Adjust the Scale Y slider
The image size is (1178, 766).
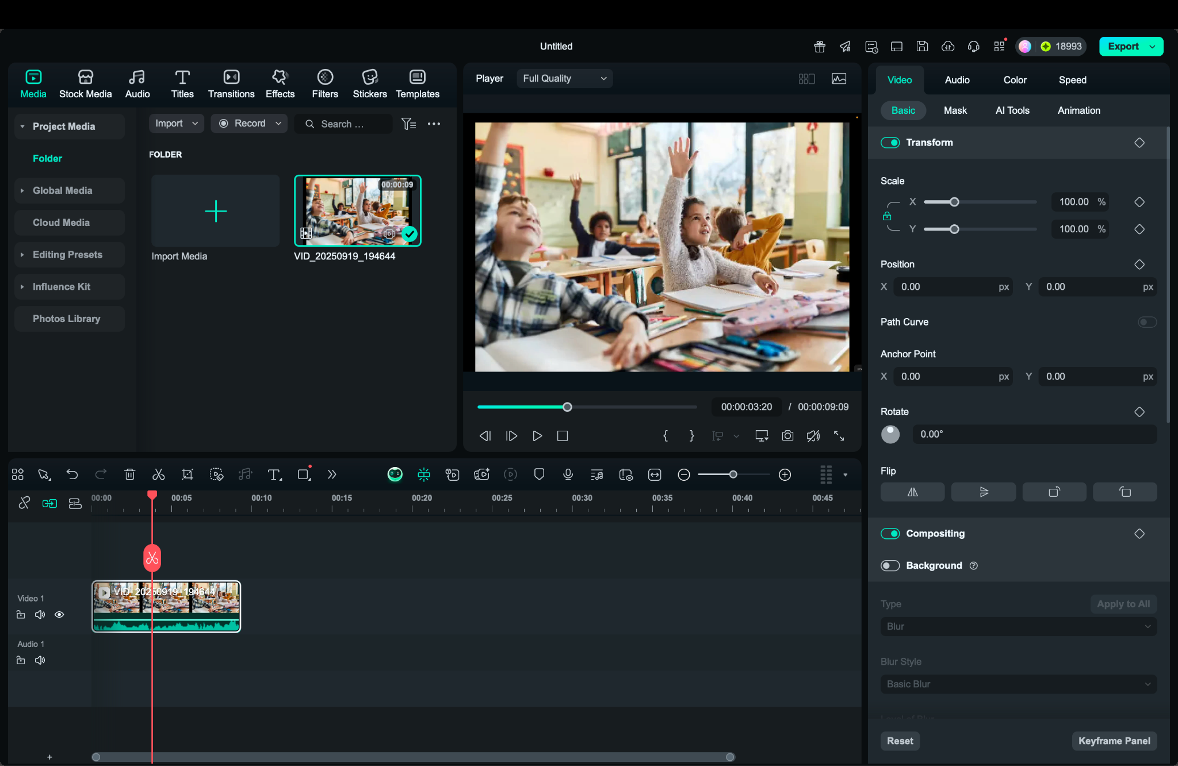(x=980, y=229)
